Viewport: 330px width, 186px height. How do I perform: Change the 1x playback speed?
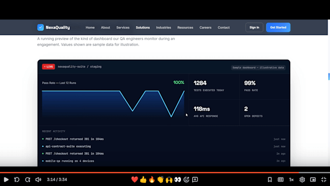291,180
